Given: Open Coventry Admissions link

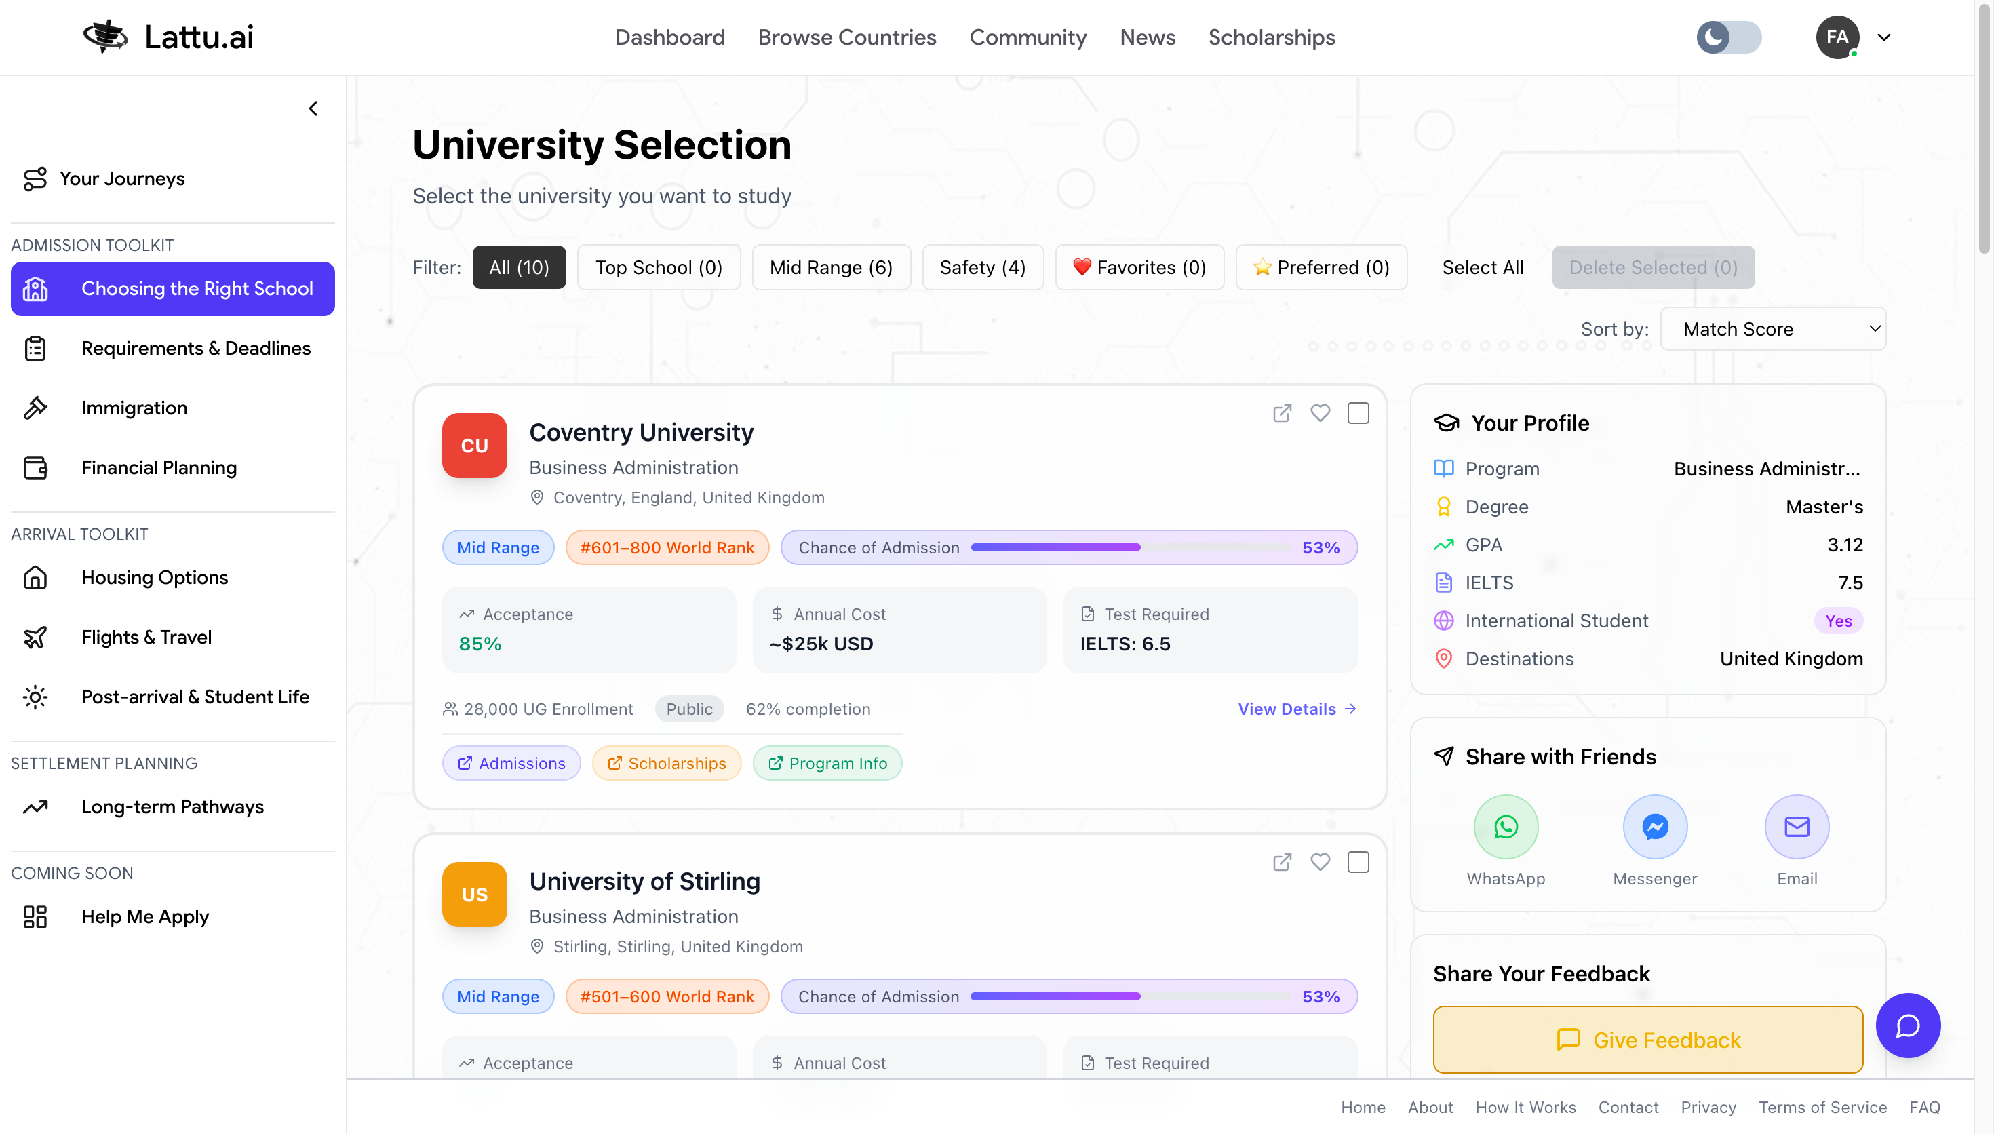Looking at the screenshot, I should 511,763.
